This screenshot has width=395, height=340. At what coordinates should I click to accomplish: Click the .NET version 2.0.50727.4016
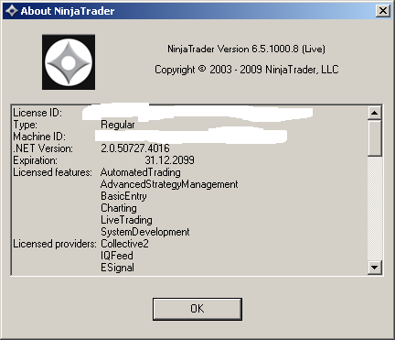[135, 148]
